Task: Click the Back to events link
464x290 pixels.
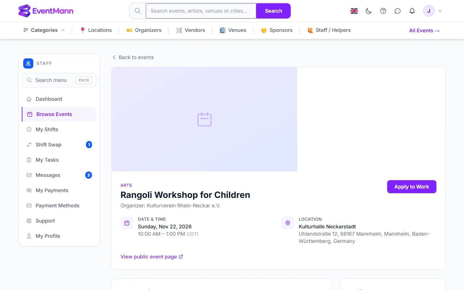Action: [x=133, y=57]
